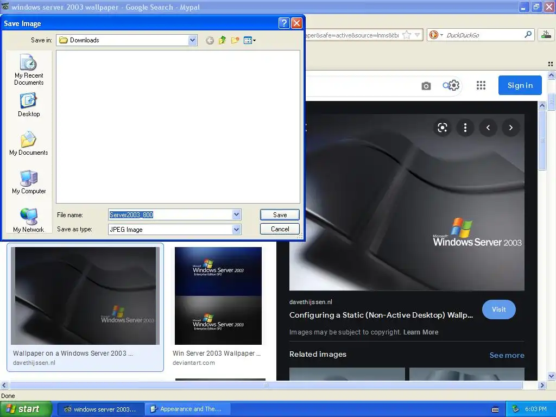Click the small grid icon below toolbar
556x417 pixels.
551,64
